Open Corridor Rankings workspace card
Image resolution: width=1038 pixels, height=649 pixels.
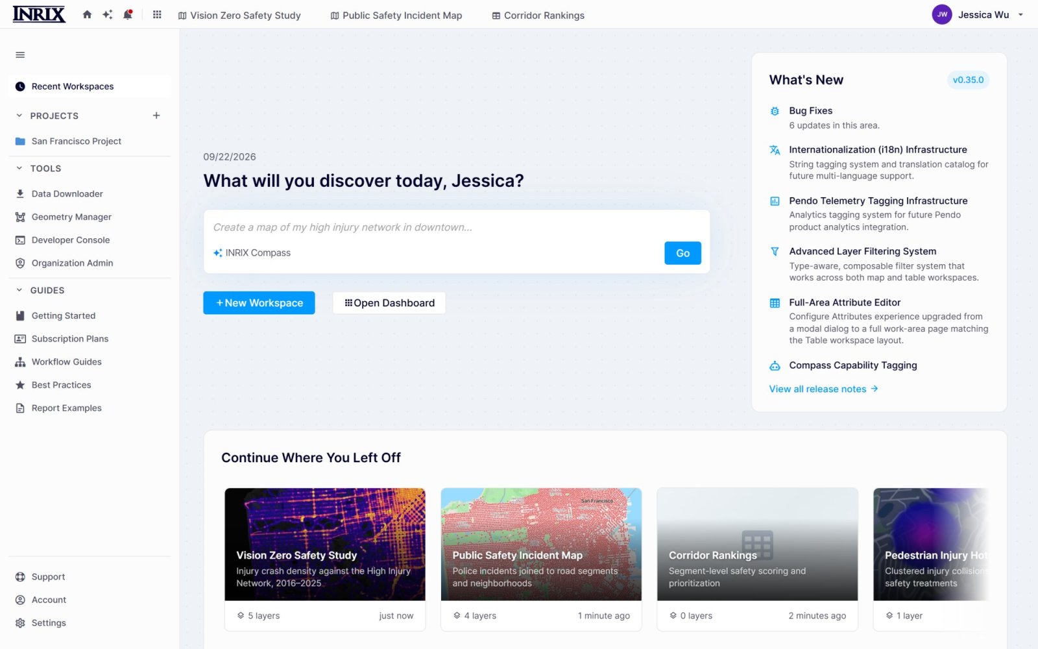(x=757, y=559)
